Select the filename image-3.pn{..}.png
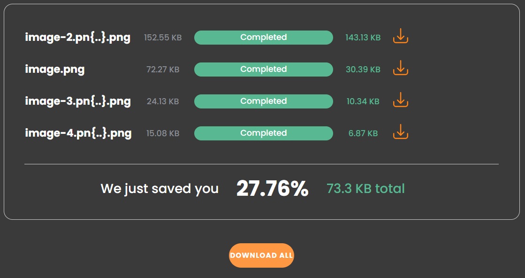The width and height of the screenshot is (525, 278). tap(78, 101)
